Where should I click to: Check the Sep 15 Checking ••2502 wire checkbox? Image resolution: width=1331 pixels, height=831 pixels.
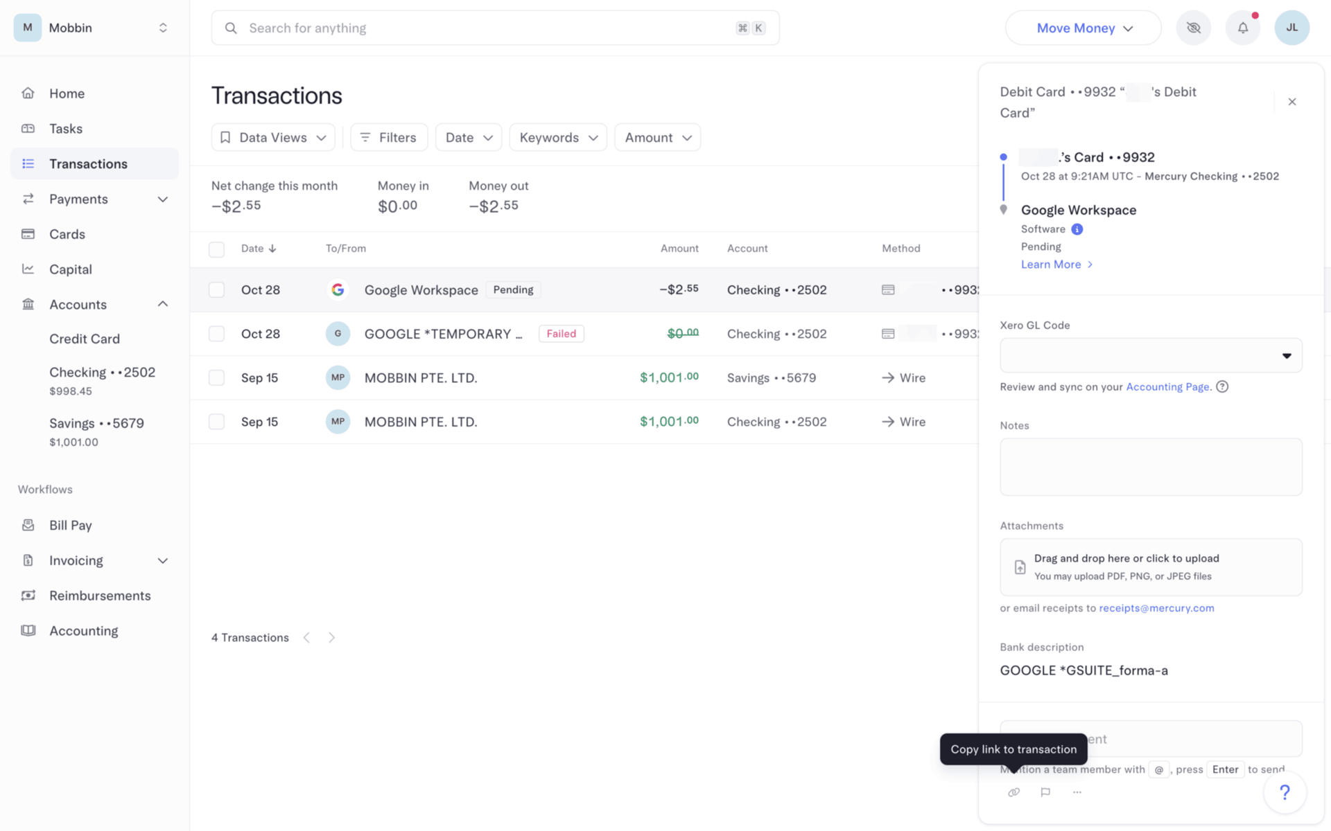[216, 422]
